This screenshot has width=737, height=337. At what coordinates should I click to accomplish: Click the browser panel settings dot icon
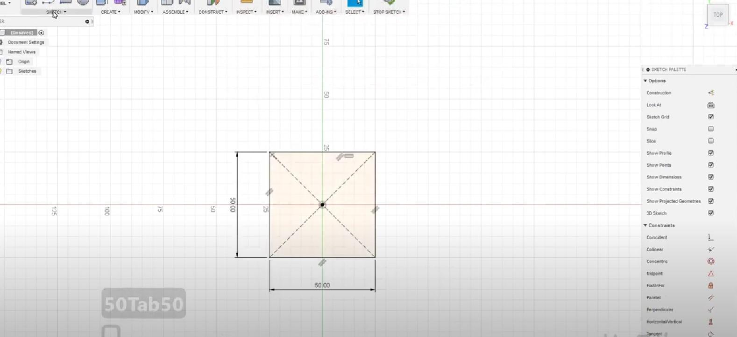[87, 21]
